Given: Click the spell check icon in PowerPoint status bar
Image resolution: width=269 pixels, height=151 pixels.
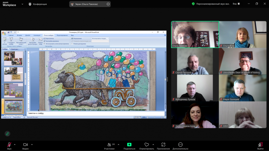Looking at the screenshot, I should click(24, 117).
